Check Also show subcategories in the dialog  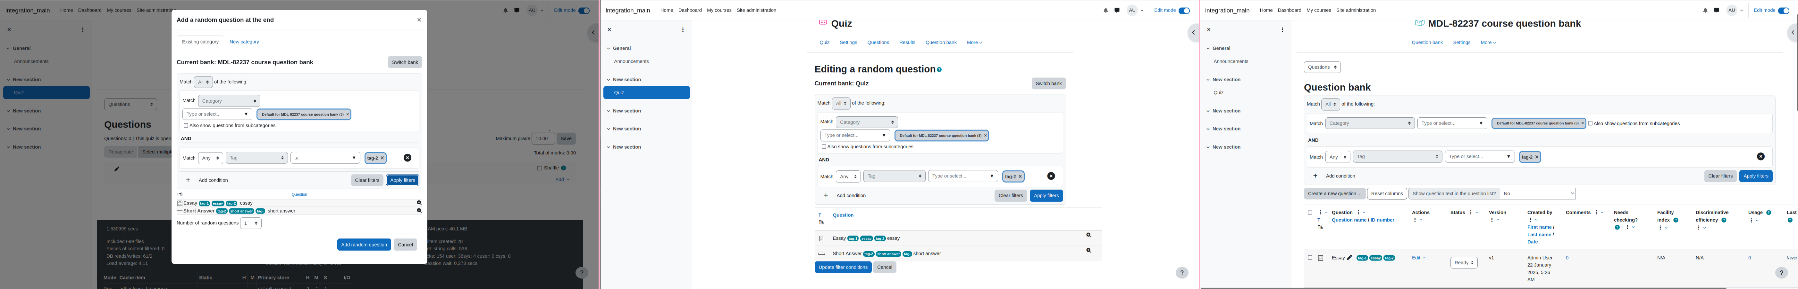coord(186,126)
